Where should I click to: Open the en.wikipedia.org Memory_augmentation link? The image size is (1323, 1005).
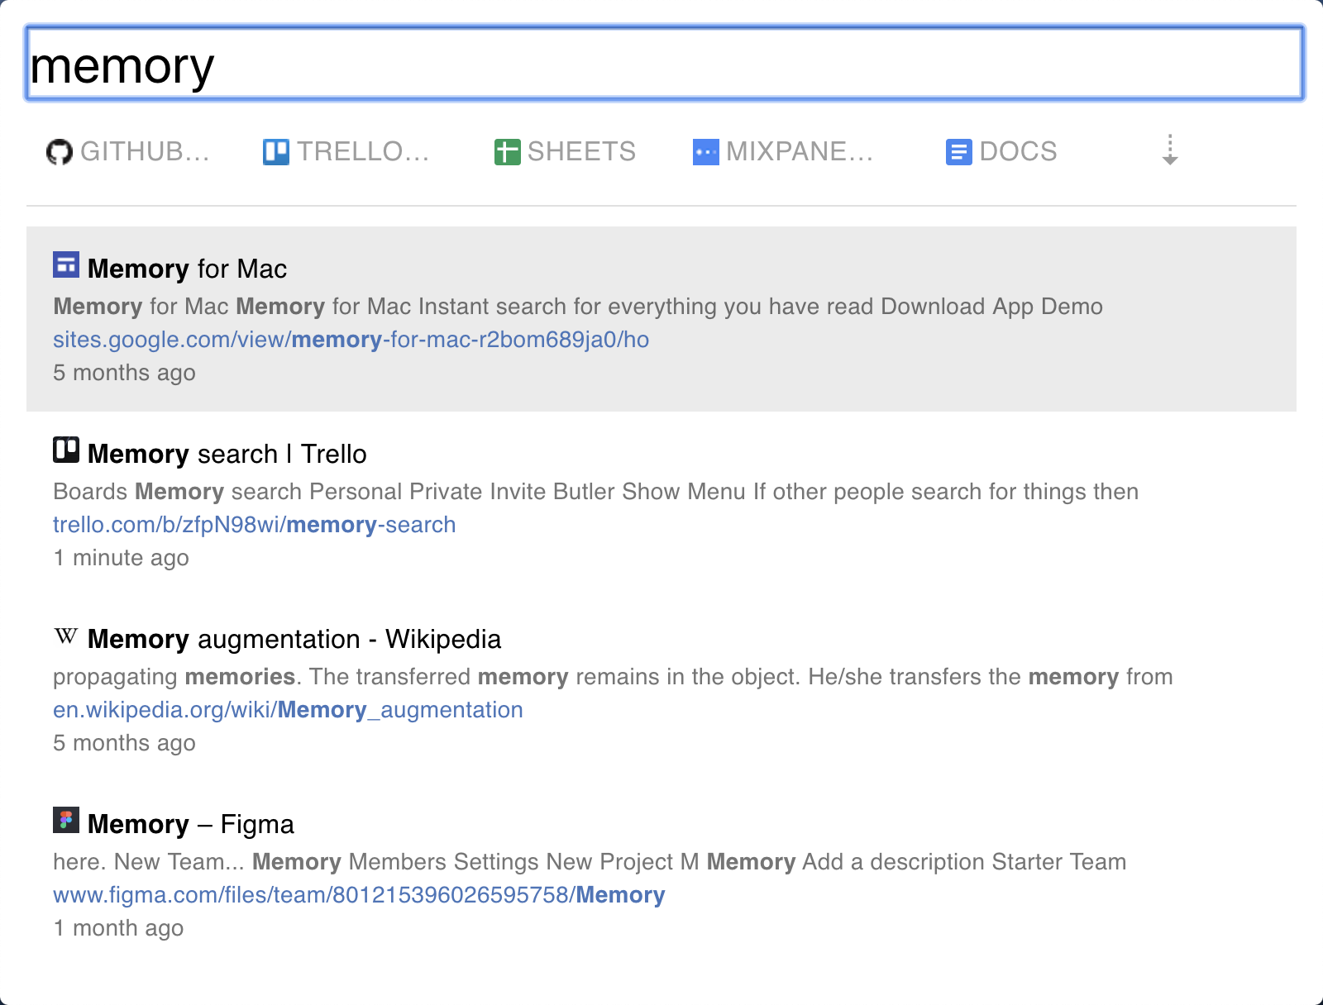[x=288, y=710]
